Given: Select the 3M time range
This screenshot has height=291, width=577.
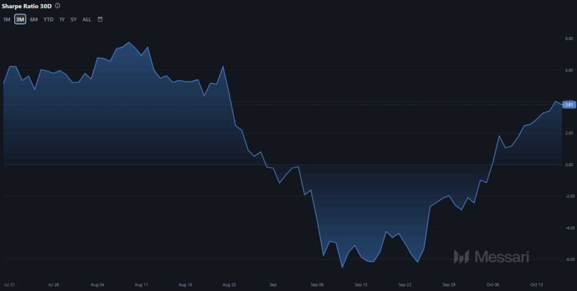Looking at the screenshot, I should point(20,20).
